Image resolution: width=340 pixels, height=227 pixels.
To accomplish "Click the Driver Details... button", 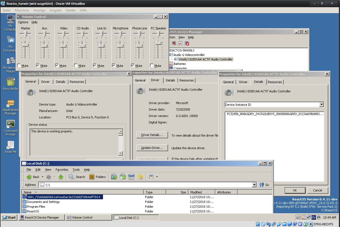I will click(x=152, y=135).
